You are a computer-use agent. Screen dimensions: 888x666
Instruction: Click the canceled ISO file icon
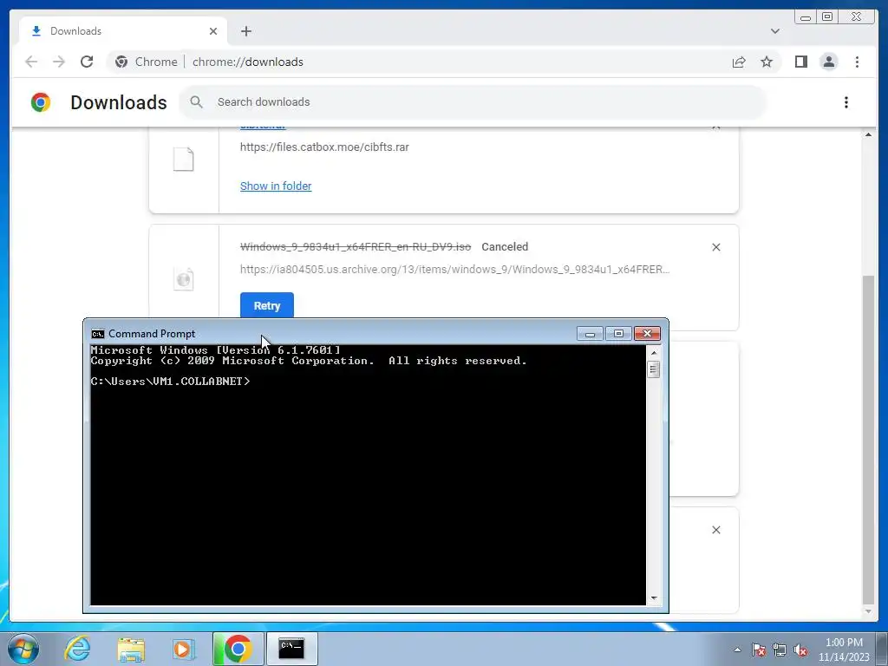(184, 278)
